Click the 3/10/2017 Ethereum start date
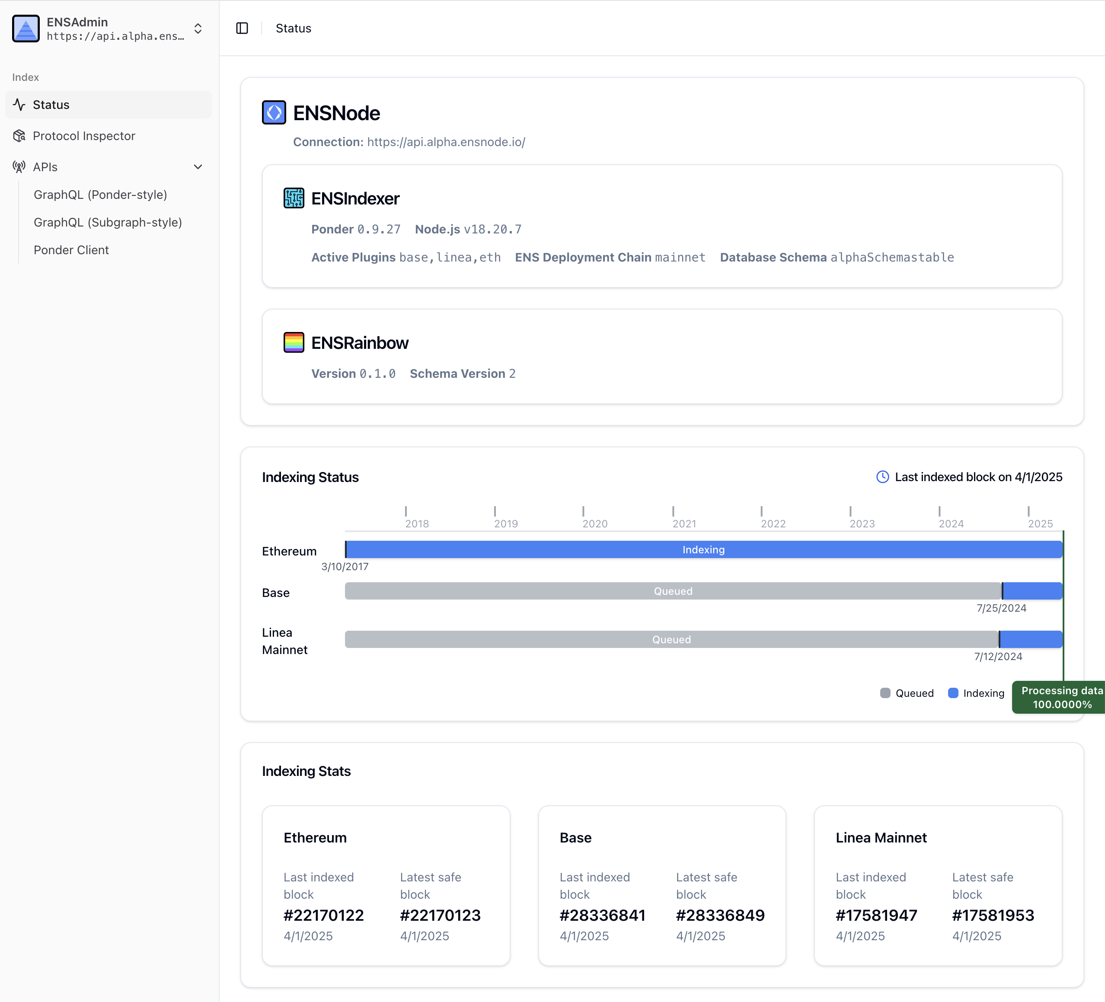The image size is (1105, 1002). 345,566
